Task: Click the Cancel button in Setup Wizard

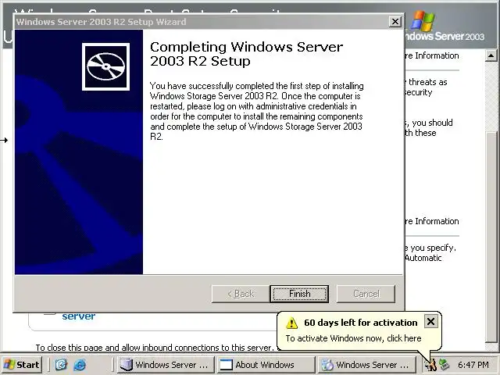Action: (x=366, y=294)
